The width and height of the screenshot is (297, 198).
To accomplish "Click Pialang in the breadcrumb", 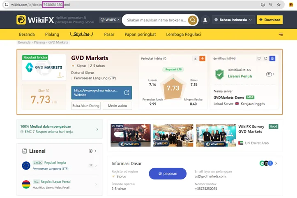I will tap(39, 42).
